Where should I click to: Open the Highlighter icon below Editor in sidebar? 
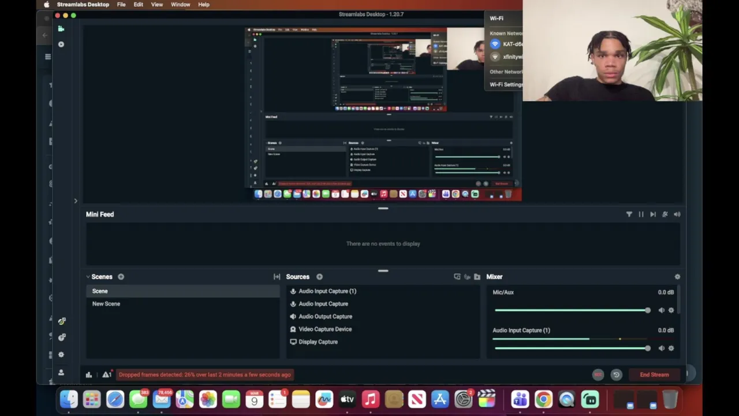pyautogui.click(x=61, y=44)
